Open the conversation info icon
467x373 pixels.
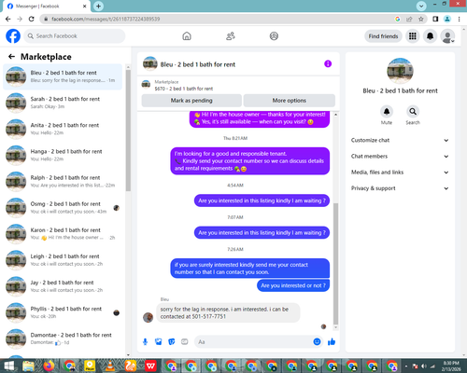point(328,63)
